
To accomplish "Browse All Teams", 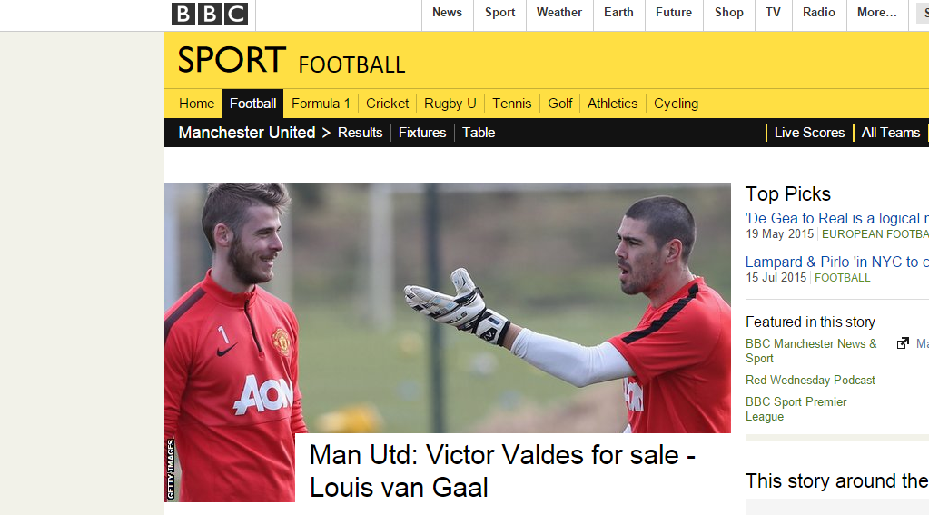I will click(891, 133).
